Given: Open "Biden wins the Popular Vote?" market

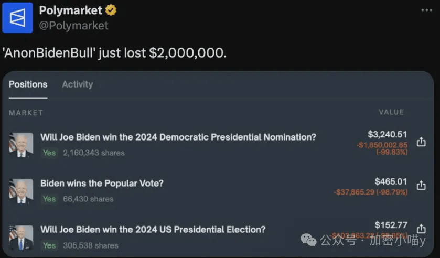Looking at the screenshot, I should pyautogui.click(x=102, y=184).
